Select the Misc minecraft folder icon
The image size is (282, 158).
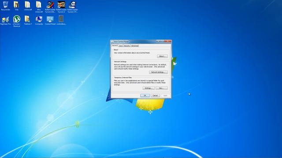click(x=39, y=7)
